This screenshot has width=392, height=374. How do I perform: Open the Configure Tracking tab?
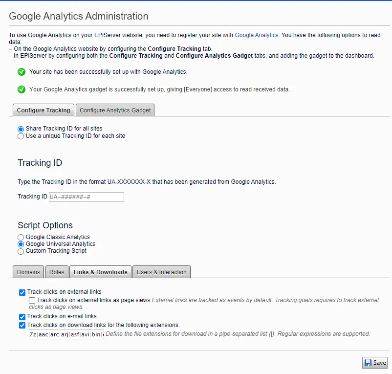44,110
